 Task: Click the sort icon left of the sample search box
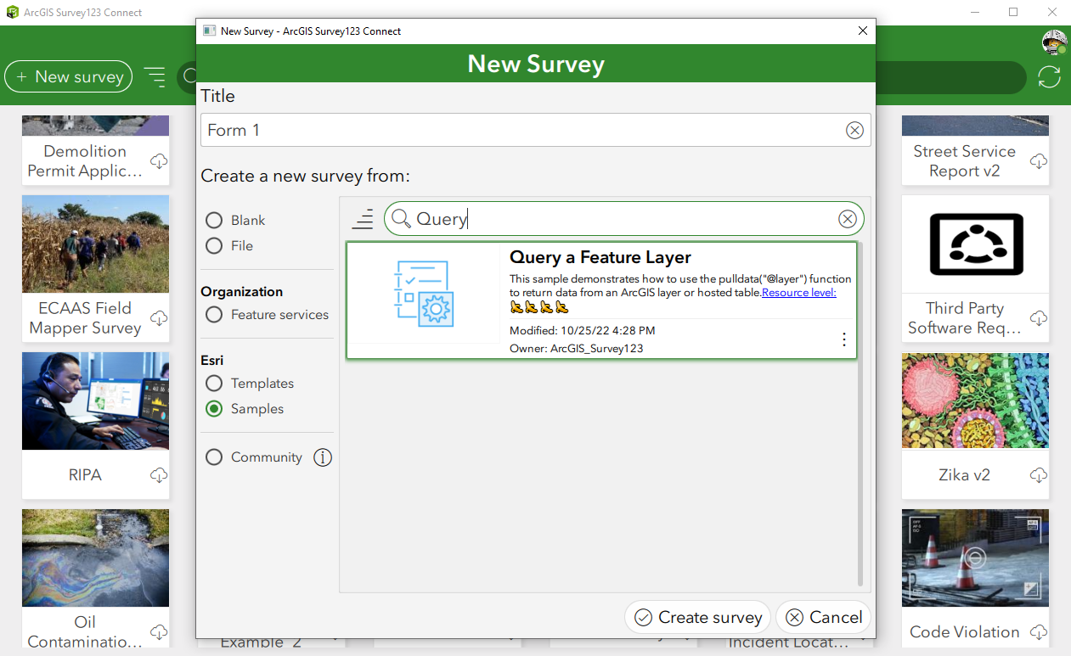tap(363, 218)
